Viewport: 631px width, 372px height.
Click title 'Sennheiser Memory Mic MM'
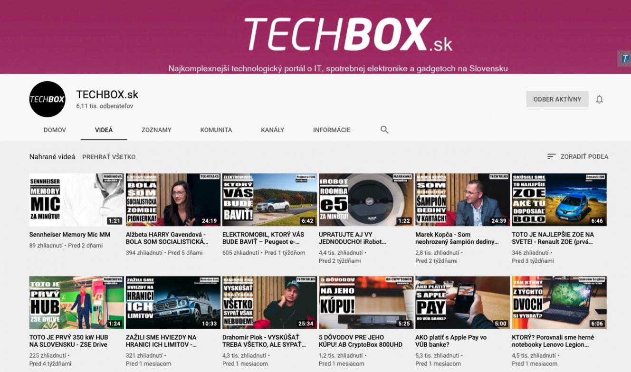click(x=70, y=235)
